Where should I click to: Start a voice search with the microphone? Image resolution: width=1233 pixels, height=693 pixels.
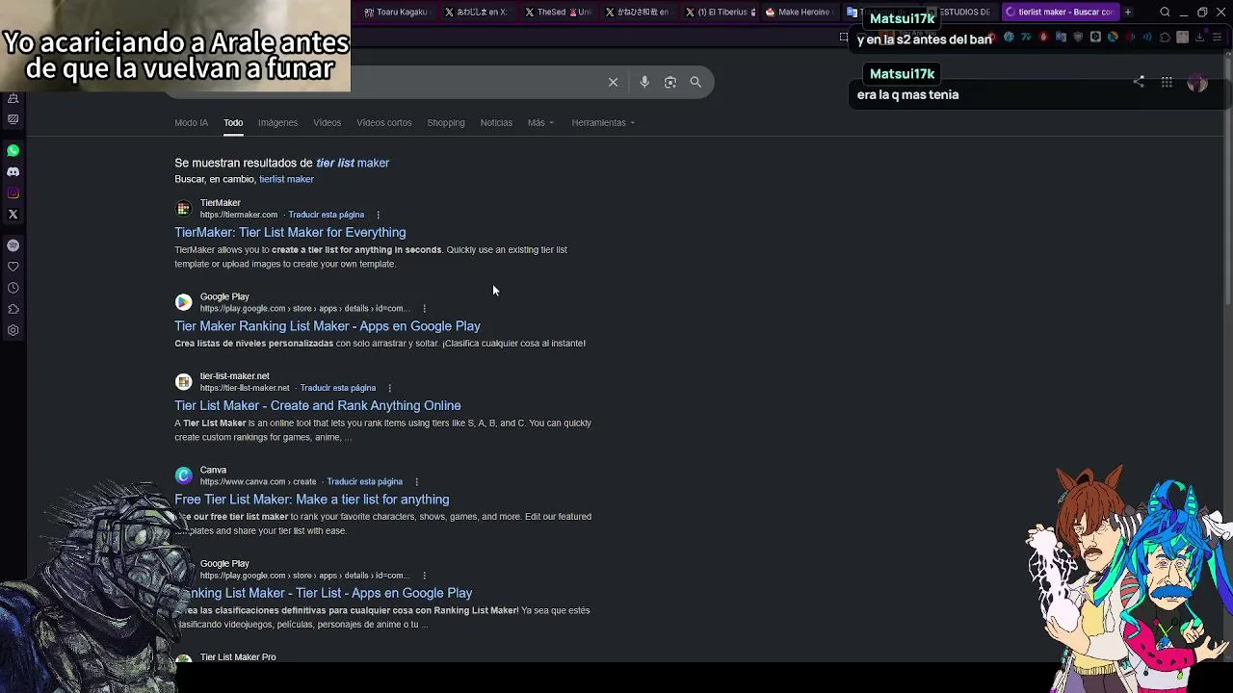click(644, 82)
